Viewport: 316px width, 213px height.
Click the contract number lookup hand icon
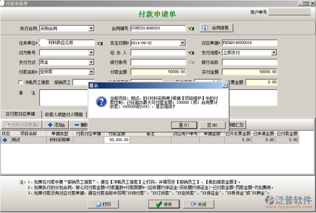click(191, 28)
